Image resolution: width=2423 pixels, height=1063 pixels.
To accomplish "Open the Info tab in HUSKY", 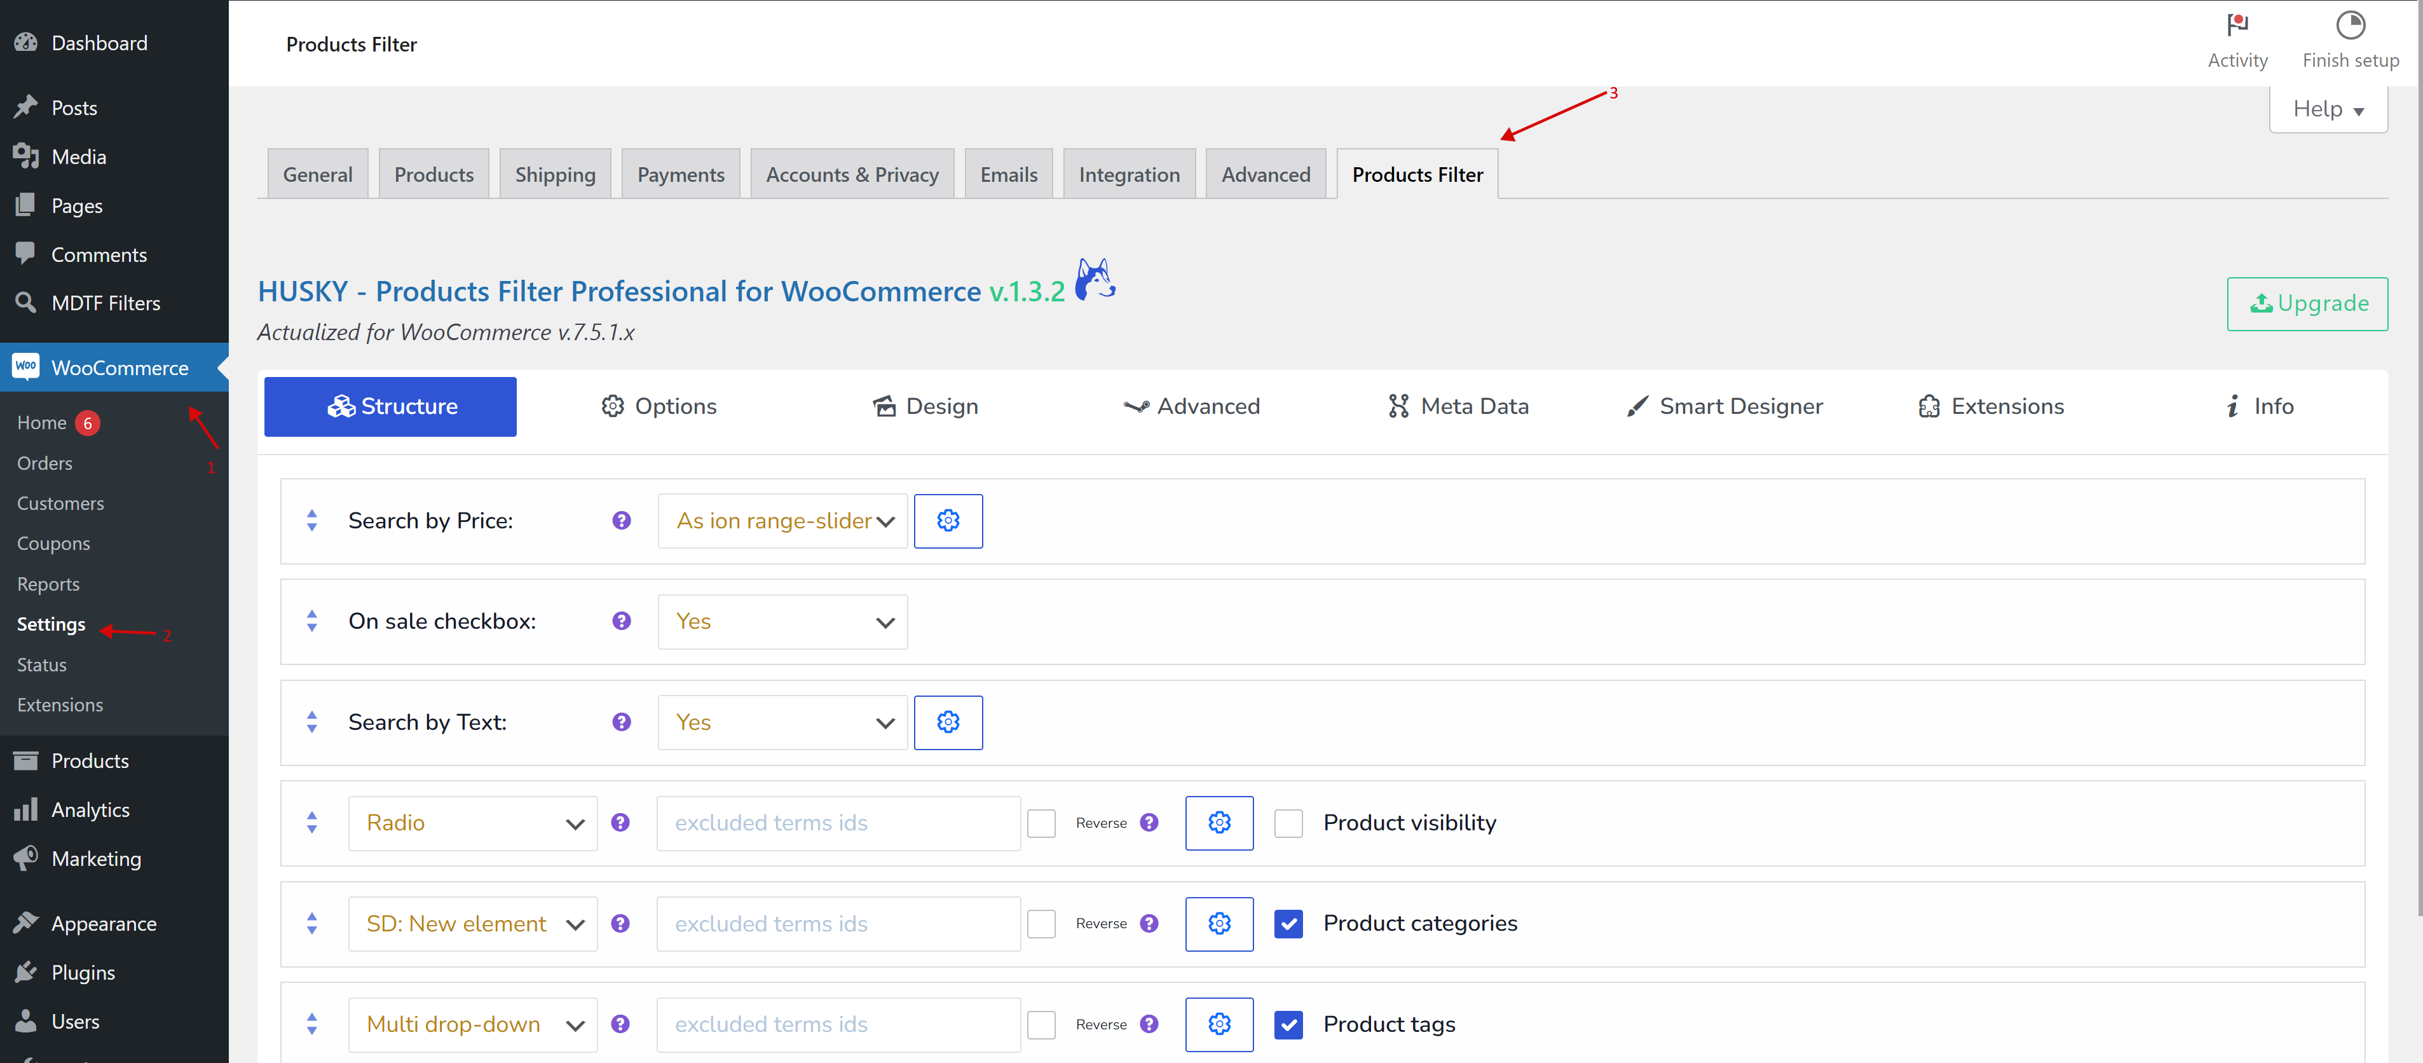I will tap(2258, 406).
